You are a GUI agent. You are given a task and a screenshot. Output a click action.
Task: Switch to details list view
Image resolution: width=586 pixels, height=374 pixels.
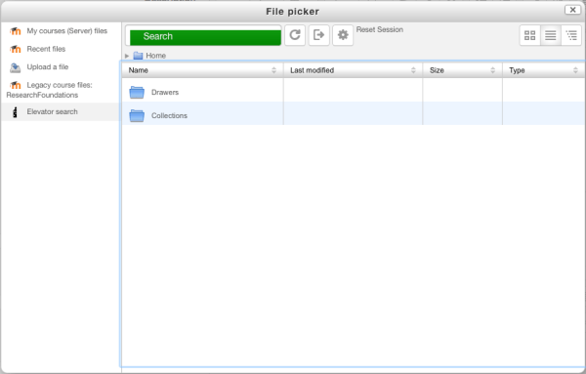[551, 35]
